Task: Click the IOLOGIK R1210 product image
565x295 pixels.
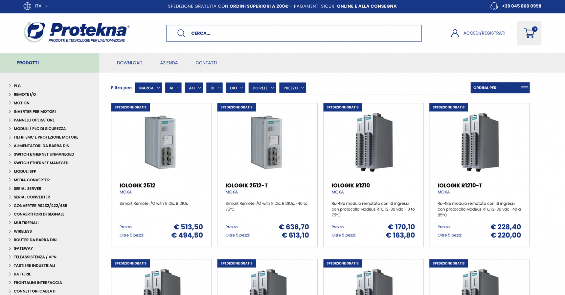Action: [x=373, y=142]
